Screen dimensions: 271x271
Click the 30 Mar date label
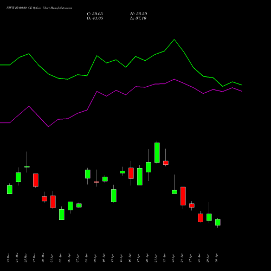[43, 258]
